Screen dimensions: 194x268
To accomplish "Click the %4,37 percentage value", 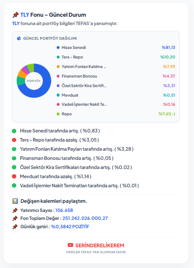I will click(x=169, y=76).
